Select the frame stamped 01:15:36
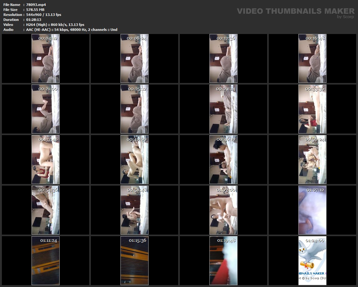Image resolution: width=358 pixels, height=287 pixels. (135, 260)
